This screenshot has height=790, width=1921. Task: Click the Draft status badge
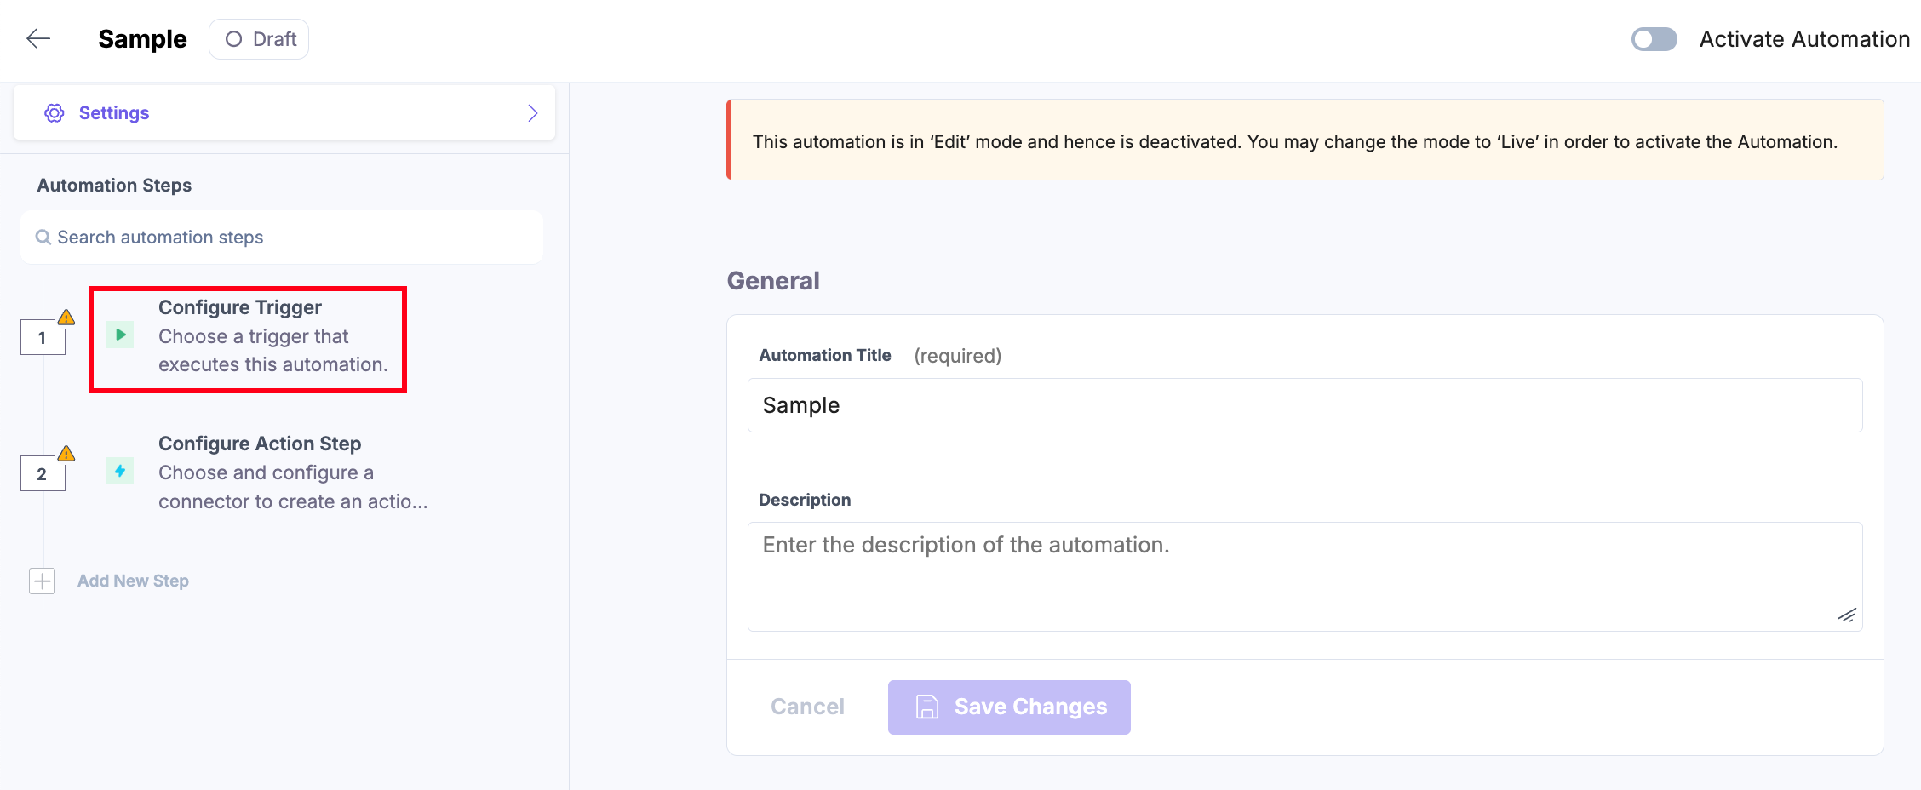pyautogui.click(x=258, y=38)
